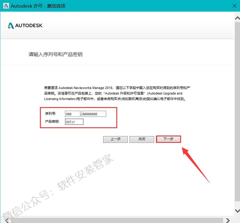
Task: Click the activation instructions paragraph
Action: (x=118, y=93)
